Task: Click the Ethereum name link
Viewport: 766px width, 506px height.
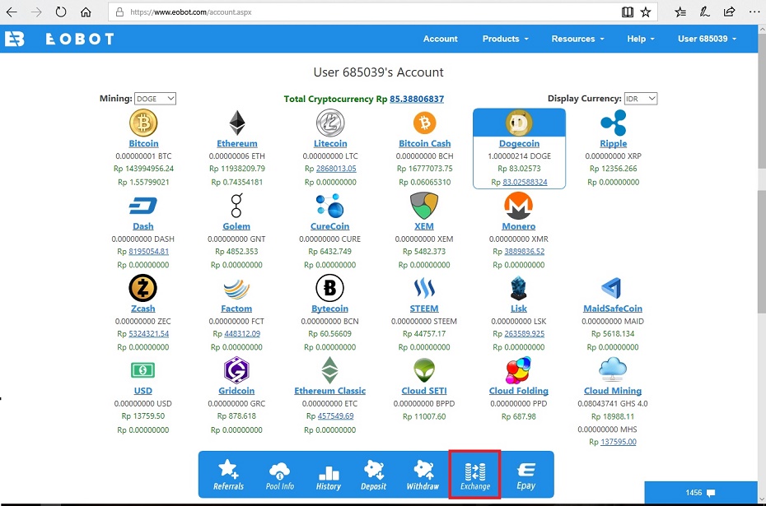Action: [237, 143]
